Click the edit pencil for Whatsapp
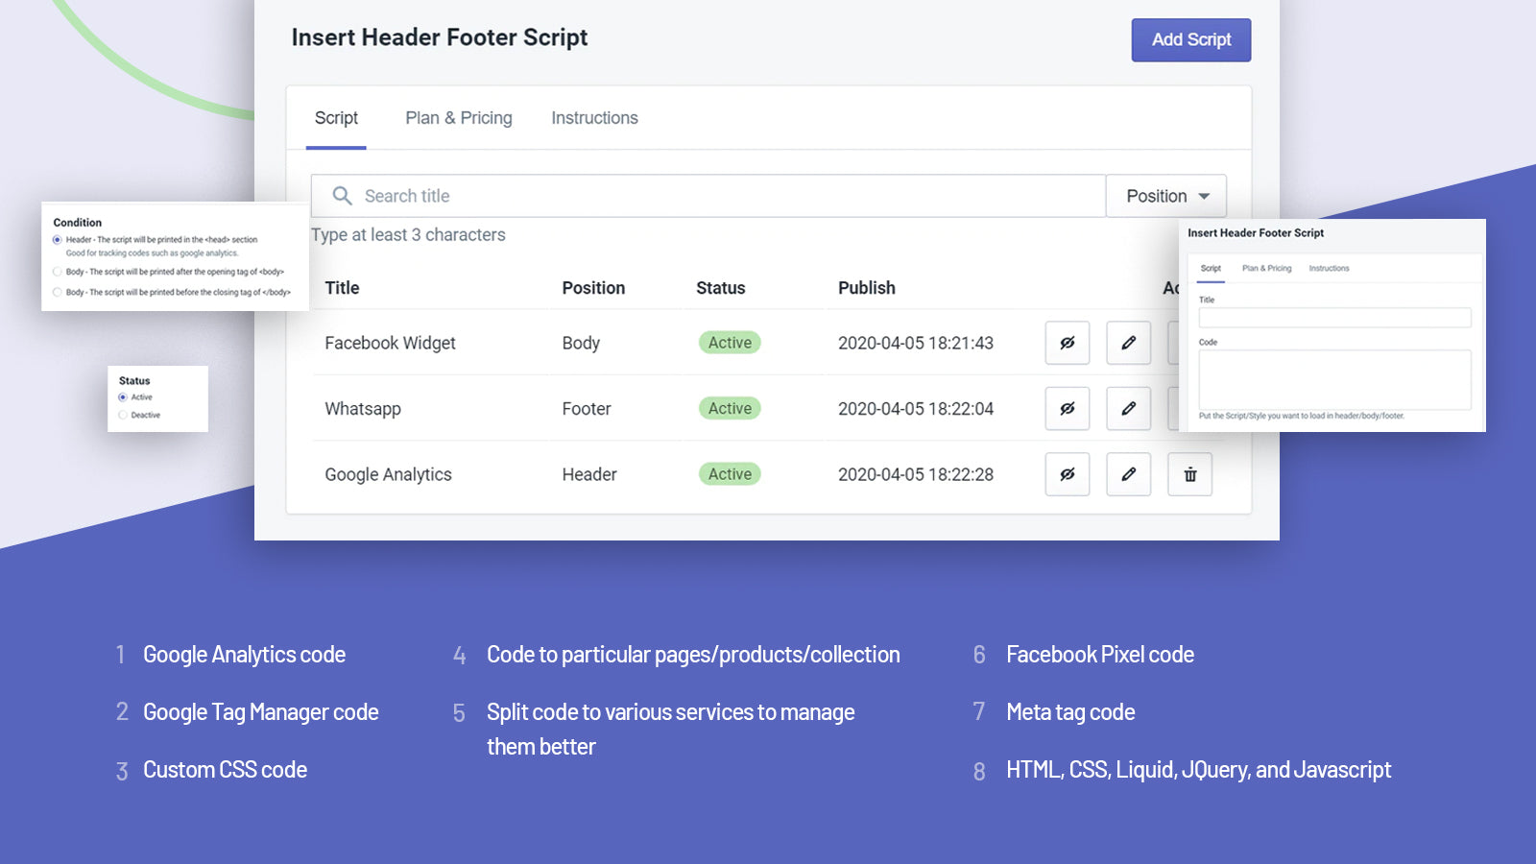The width and height of the screenshot is (1536, 864). click(1128, 409)
